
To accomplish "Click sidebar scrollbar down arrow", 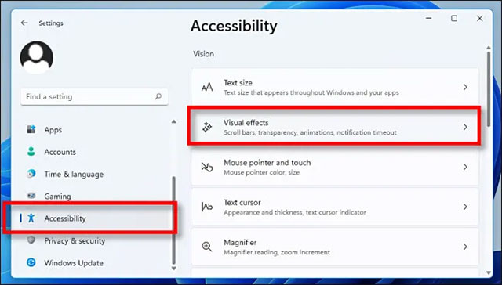I will (x=173, y=269).
